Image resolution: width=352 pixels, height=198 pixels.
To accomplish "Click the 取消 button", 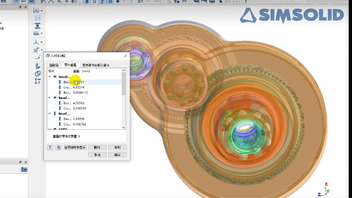I will point(97,155).
